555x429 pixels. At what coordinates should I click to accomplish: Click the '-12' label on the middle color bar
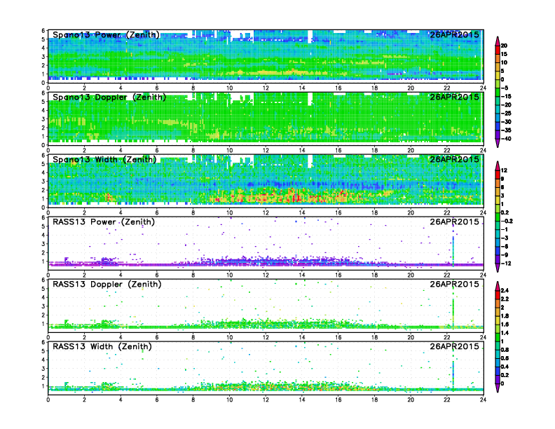[x=506, y=264]
